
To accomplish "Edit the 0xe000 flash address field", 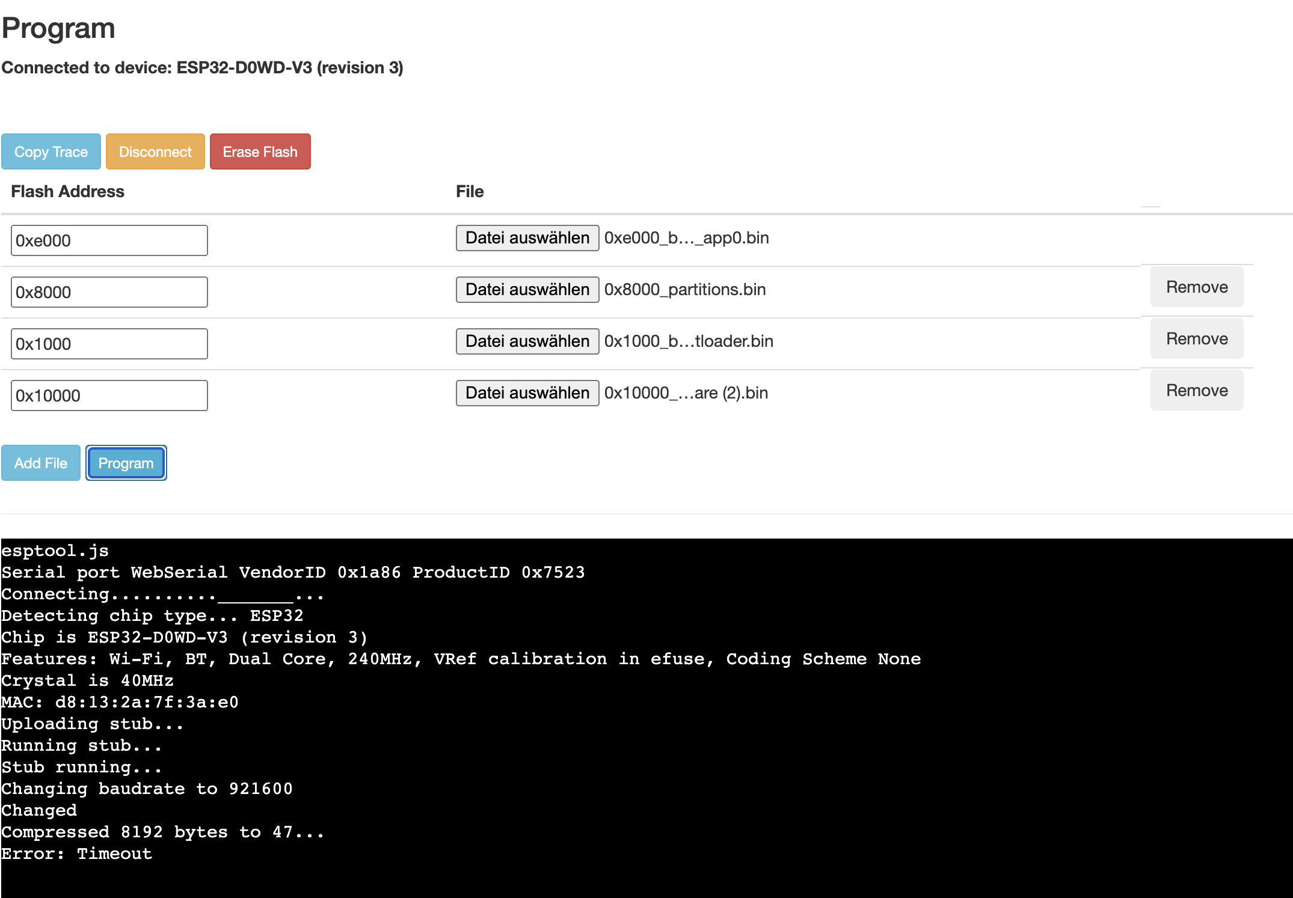I will tap(109, 240).
